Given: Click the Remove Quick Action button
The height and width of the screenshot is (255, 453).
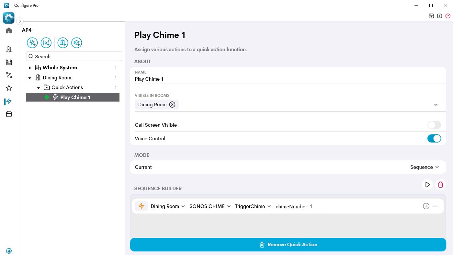Looking at the screenshot, I should tap(288, 245).
